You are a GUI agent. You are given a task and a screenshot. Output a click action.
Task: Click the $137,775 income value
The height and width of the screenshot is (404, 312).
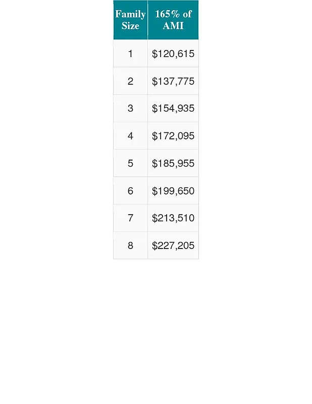173,81
